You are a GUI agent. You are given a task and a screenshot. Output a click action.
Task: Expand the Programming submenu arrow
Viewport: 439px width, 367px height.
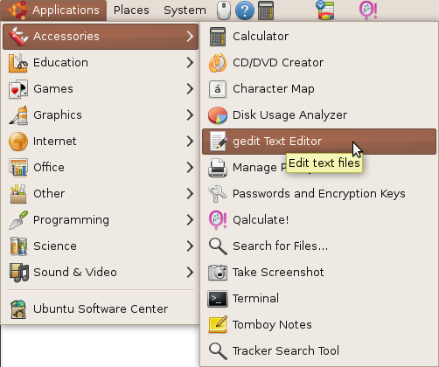pyautogui.click(x=190, y=220)
